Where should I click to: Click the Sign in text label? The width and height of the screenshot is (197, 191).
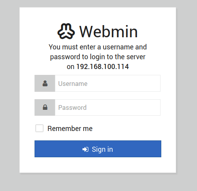click(x=102, y=149)
